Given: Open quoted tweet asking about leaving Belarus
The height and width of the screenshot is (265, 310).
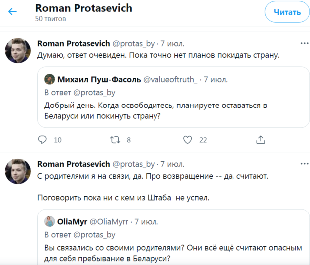Looking at the screenshot, I should click(x=173, y=110).
